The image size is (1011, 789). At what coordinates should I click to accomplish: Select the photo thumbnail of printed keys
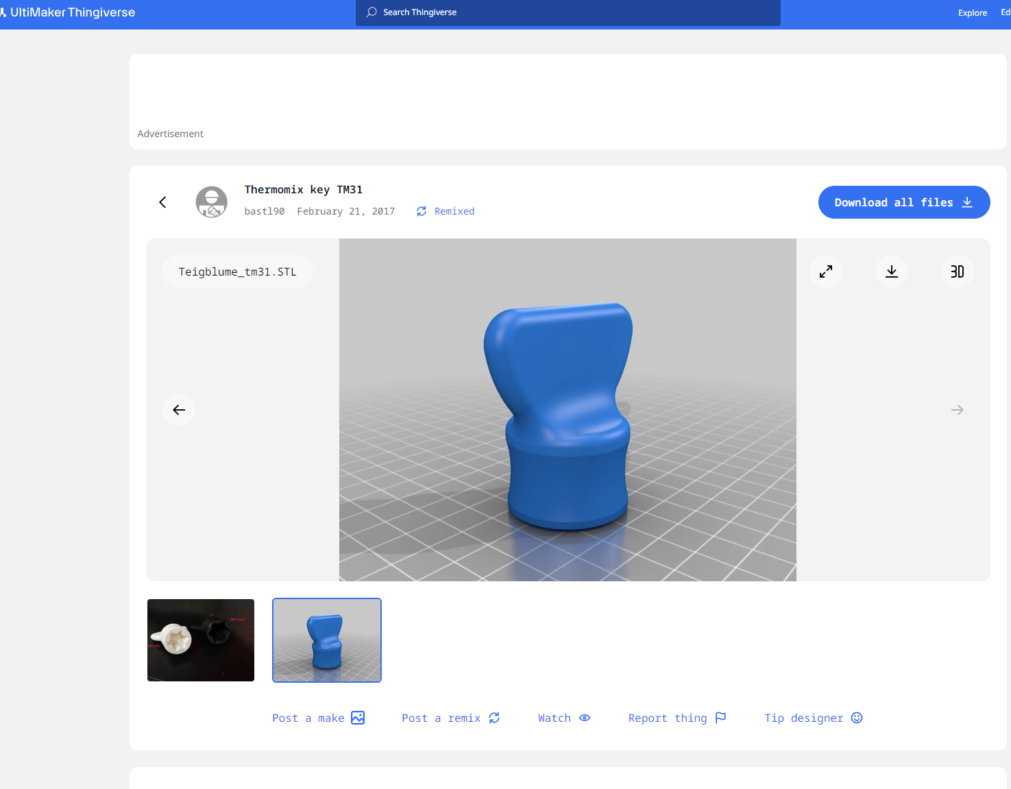click(x=201, y=640)
